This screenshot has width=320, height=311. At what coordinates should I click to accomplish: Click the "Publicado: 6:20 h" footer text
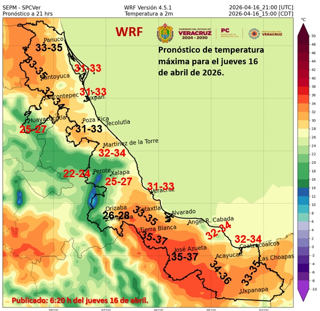[80, 300]
